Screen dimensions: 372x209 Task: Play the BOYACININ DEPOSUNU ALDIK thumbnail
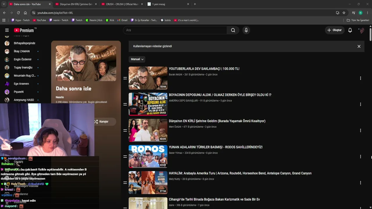click(x=148, y=104)
